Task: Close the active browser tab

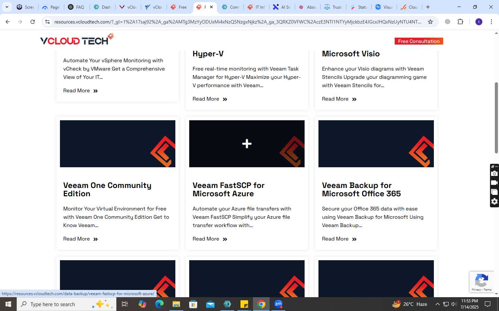Action: coord(211,7)
